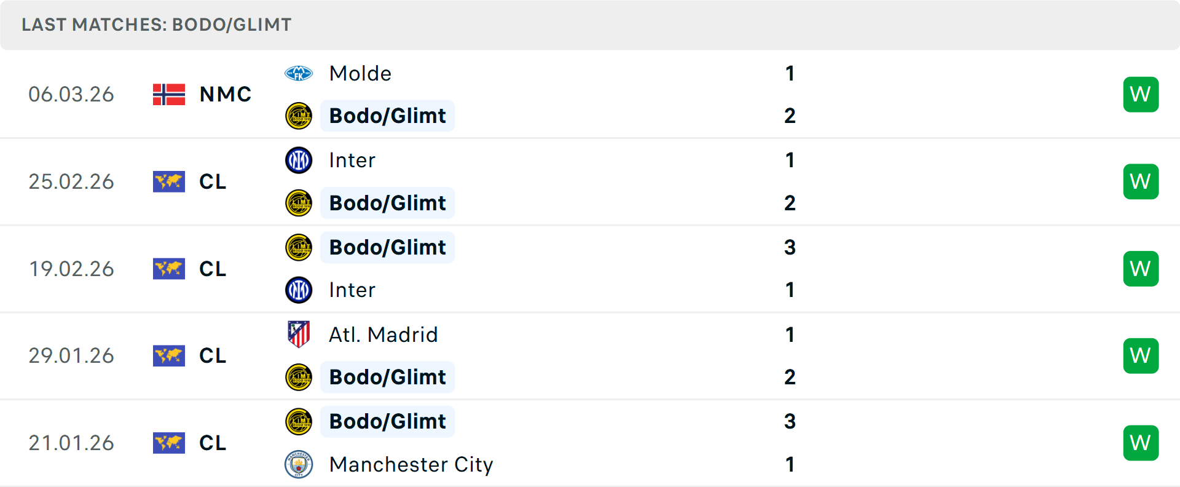Select the Bodo/Glimt crest in the Inter away match
Image resolution: width=1180 pixels, height=487 pixels.
coord(299,203)
